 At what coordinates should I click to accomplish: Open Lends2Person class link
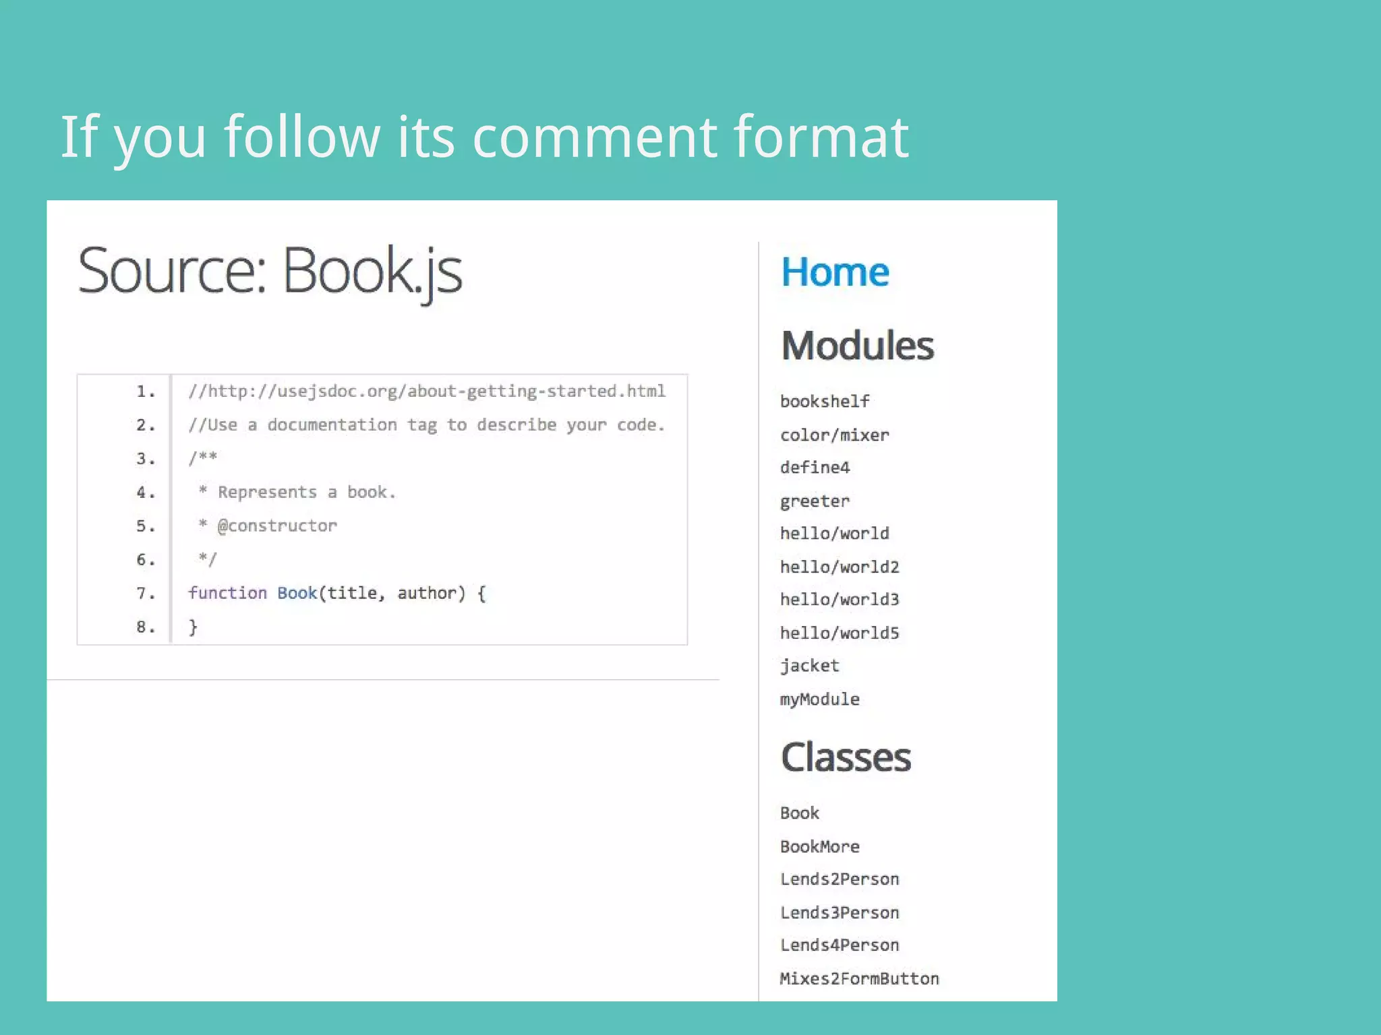point(840,879)
